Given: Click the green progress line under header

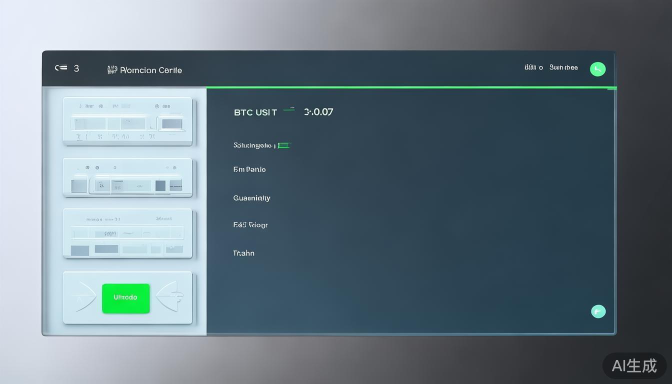Looking at the screenshot, I should click(x=410, y=87).
